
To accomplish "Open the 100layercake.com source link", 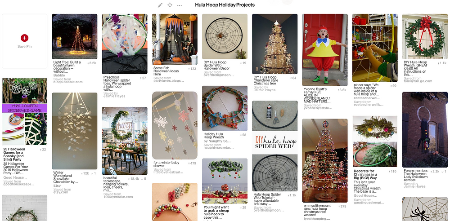I will tap(118, 197).
